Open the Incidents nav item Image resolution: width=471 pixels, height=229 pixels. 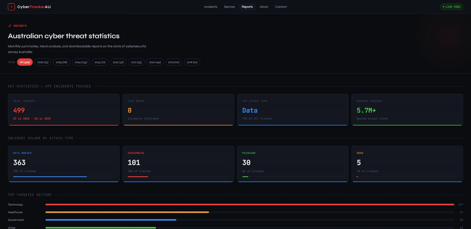pyautogui.click(x=211, y=7)
